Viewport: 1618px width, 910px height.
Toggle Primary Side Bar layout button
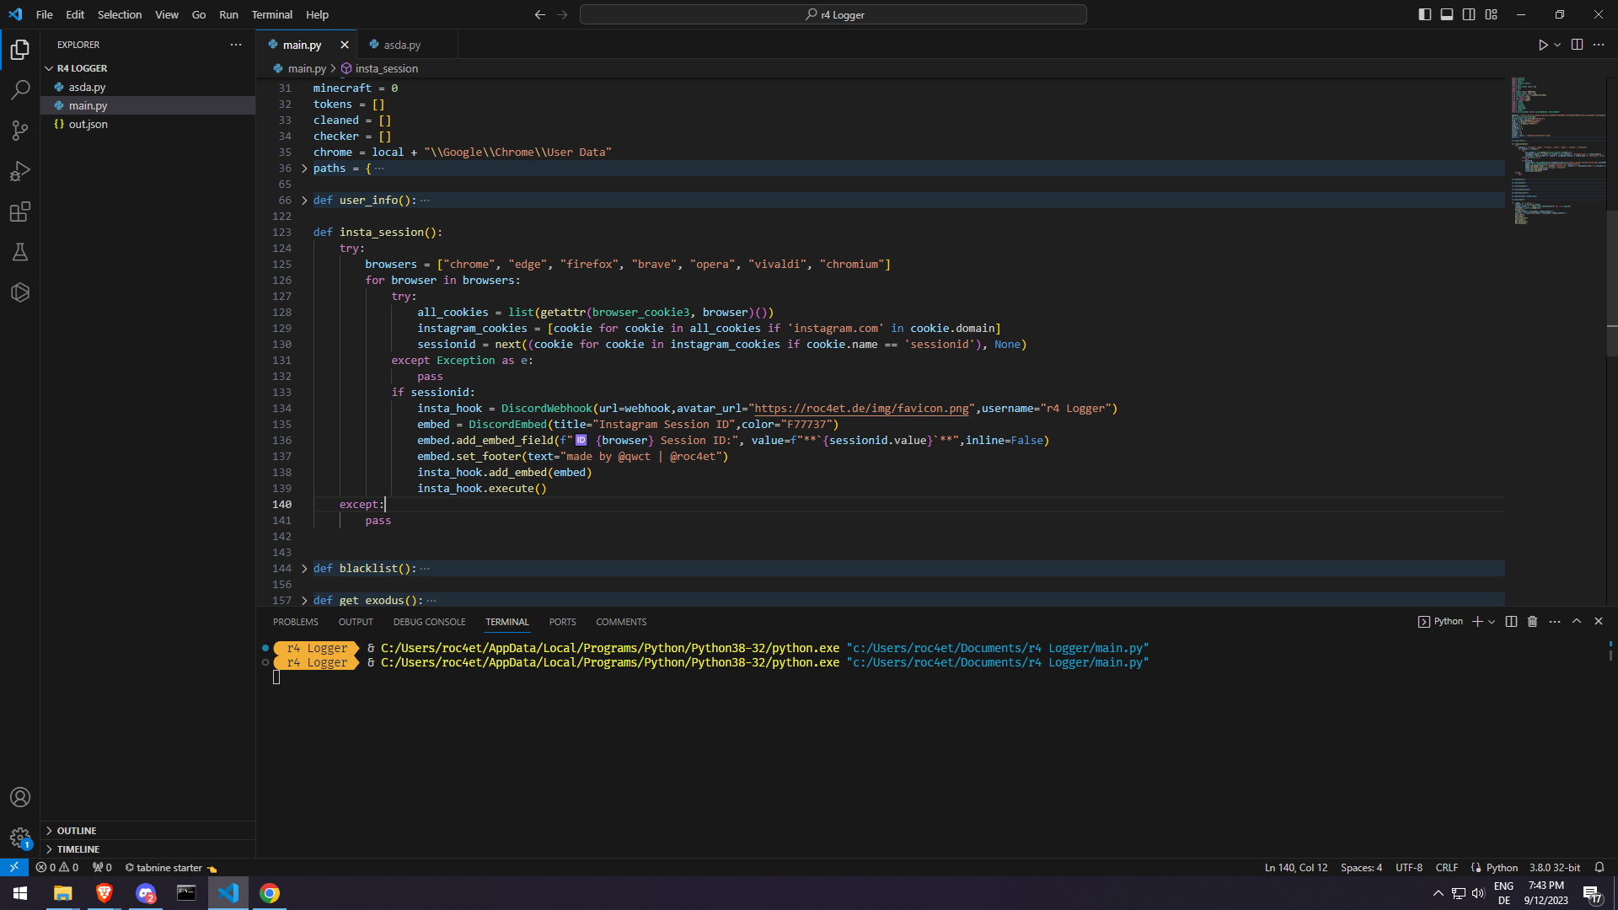click(x=1425, y=14)
